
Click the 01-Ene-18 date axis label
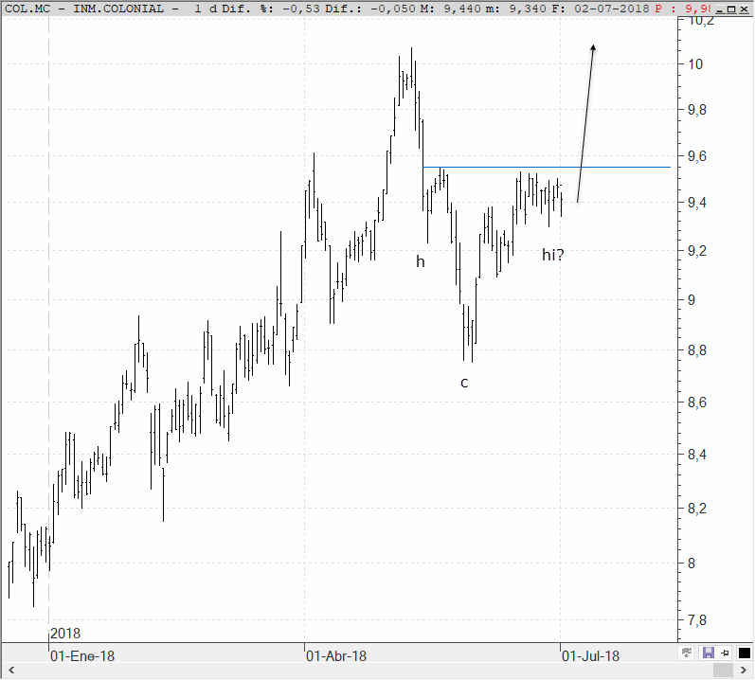(82, 656)
